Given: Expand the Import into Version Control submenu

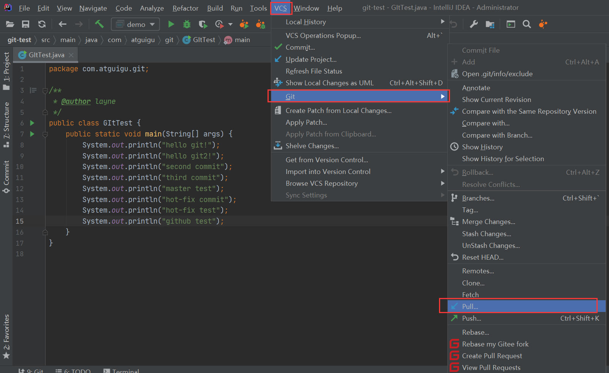Looking at the screenshot, I should (359, 172).
